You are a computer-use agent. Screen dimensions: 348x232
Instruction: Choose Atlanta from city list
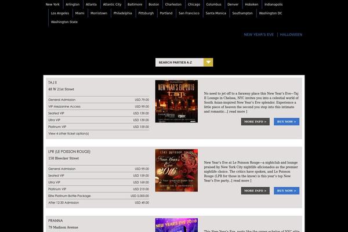tap(91, 5)
